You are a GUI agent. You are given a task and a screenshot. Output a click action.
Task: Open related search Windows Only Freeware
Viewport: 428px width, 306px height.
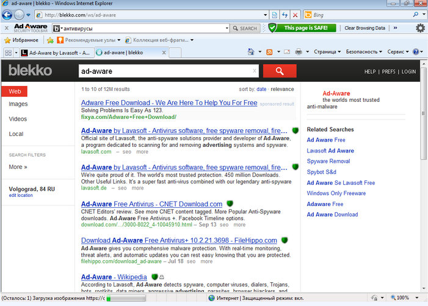tap(336, 193)
